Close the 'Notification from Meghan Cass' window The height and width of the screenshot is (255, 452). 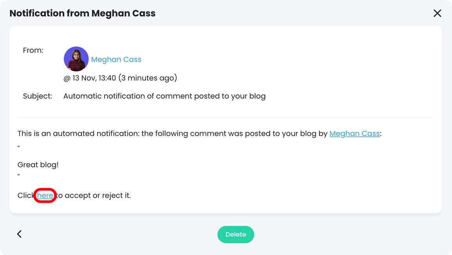click(437, 13)
